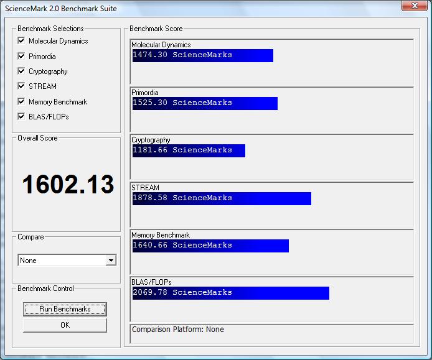Screen dimensions: 432x360
Task: Click the Cryptography heading in score panel
Action: (151, 140)
